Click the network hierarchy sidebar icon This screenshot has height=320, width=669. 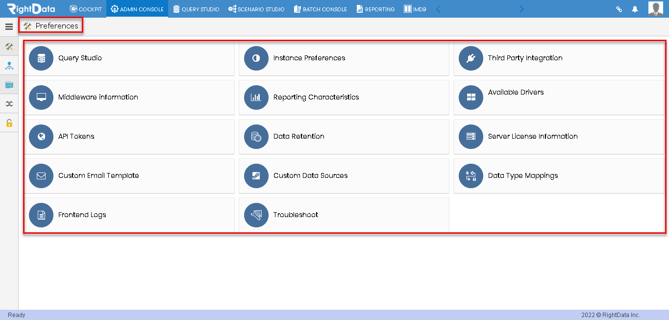coord(9,66)
